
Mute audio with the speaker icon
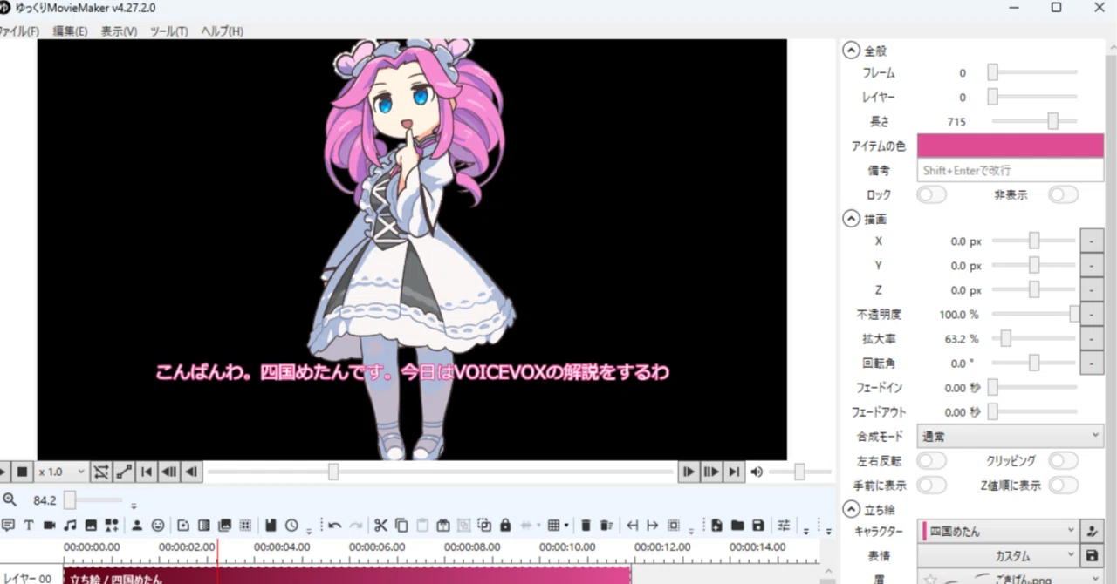757,472
